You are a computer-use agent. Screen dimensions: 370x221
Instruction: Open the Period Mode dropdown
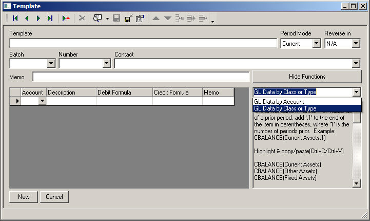point(317,44)
